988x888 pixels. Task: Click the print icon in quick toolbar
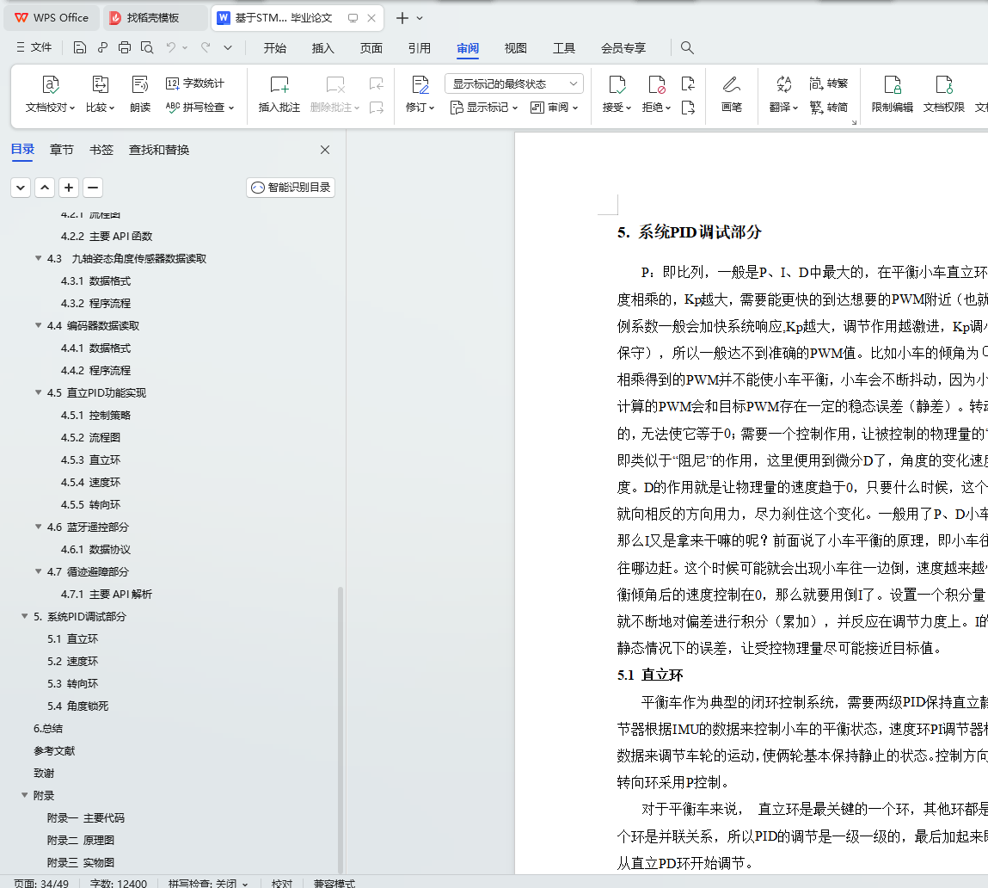coord(125,47)
